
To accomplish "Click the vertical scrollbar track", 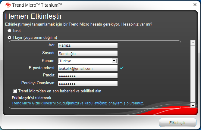I will 193,74.
